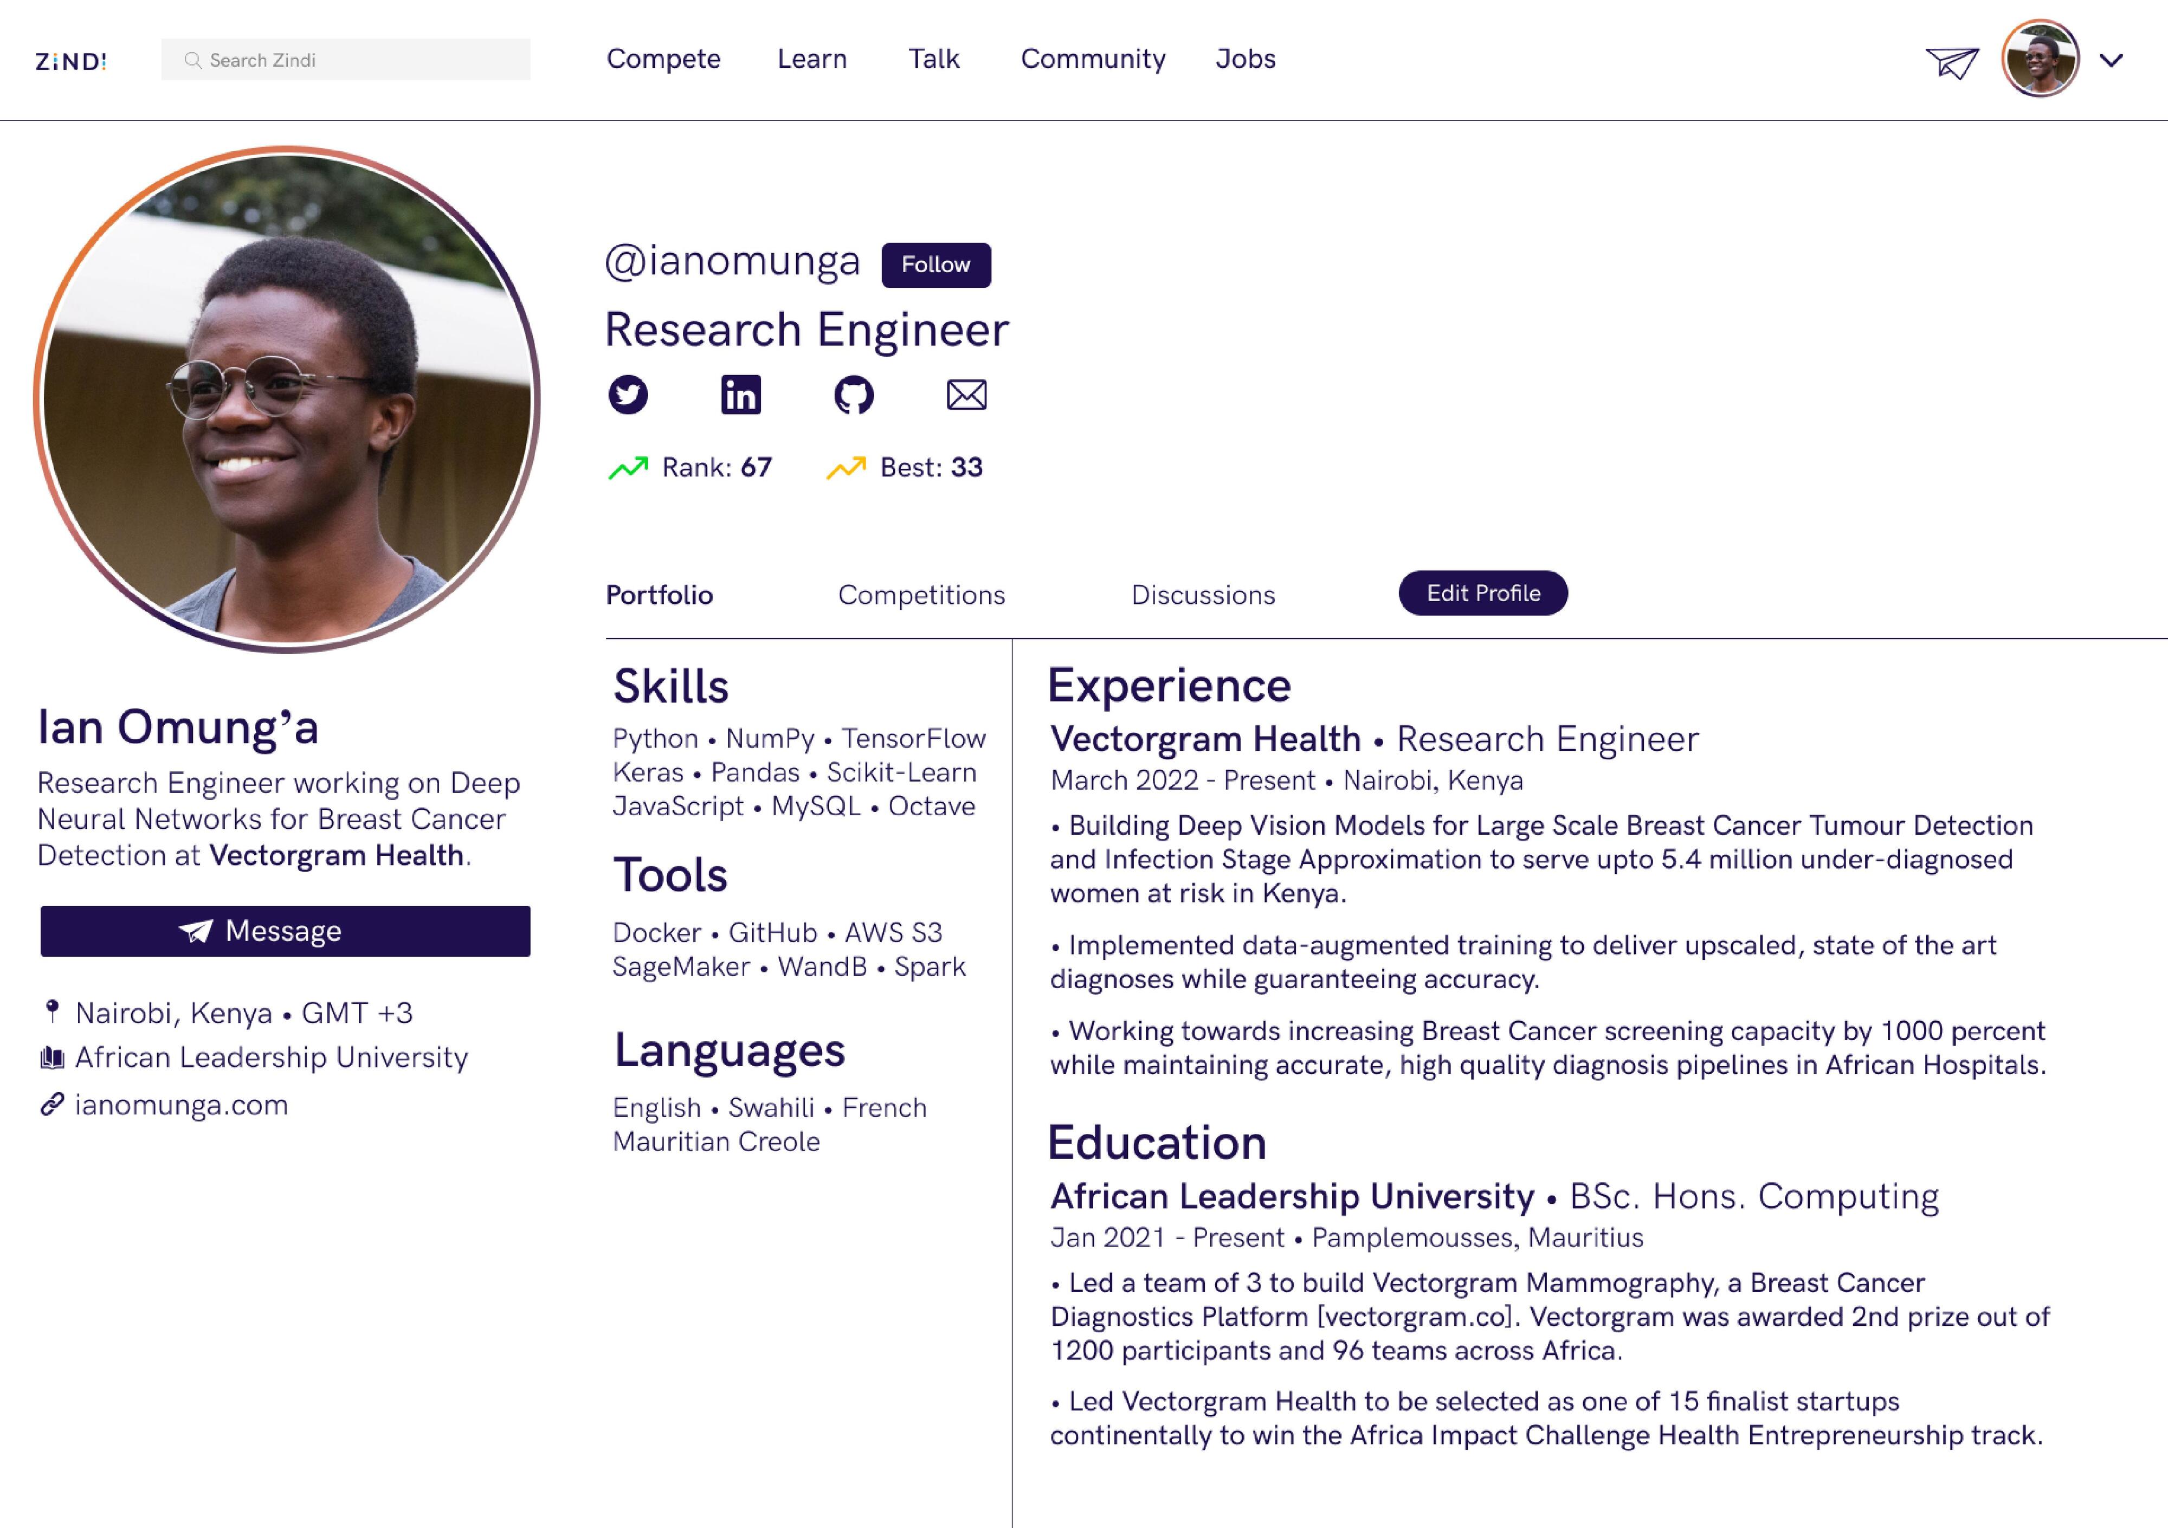
Task: Expand the account dropdown chevron
Action: pos(2111,61)
